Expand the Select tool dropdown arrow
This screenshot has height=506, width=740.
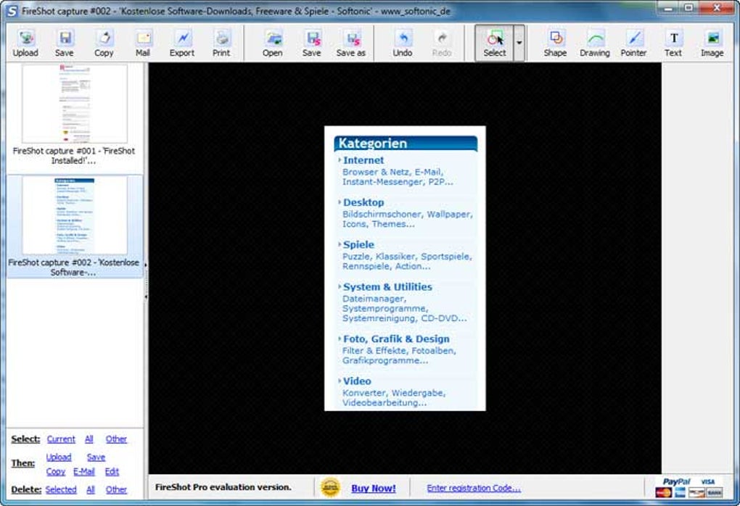519,43
